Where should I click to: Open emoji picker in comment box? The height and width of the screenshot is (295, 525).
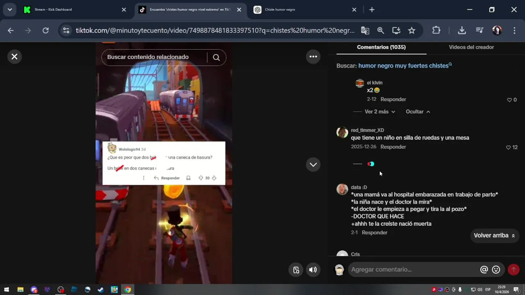tap(496, 270)
